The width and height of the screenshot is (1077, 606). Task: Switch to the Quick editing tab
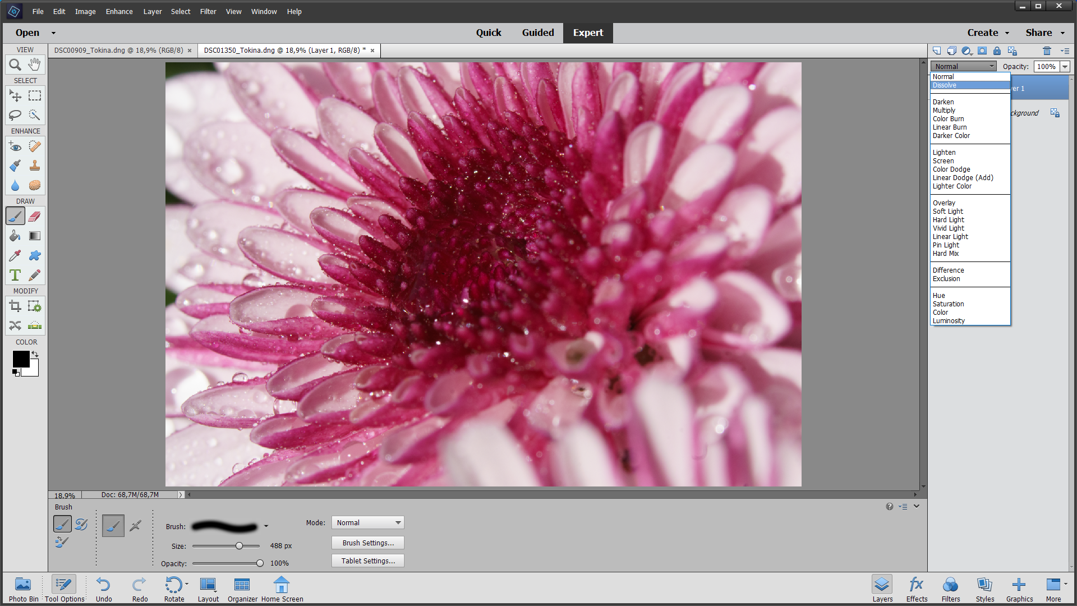pos(489,33)
